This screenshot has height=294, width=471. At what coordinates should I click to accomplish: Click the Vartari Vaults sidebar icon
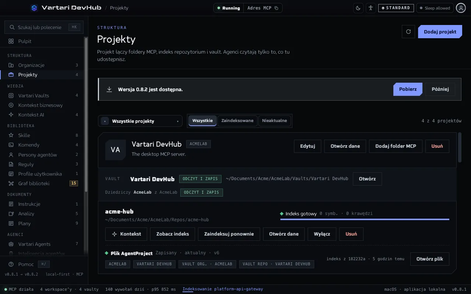tap(11, 96)
